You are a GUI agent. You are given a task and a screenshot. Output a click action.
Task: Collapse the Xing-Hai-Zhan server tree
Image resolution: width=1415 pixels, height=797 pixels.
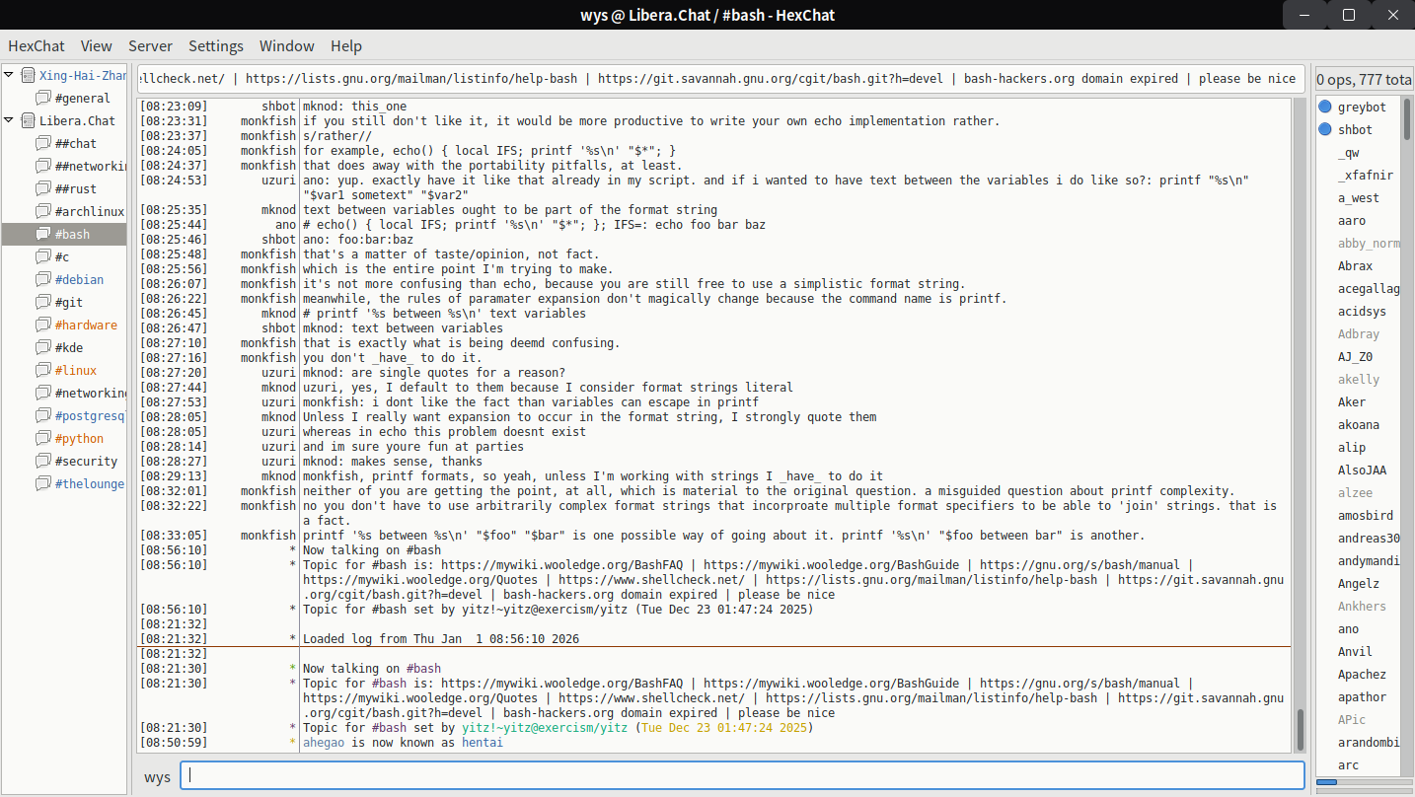coord(9,75)
